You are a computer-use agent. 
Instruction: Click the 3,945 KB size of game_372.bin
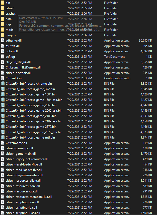(x=146, y=89)
